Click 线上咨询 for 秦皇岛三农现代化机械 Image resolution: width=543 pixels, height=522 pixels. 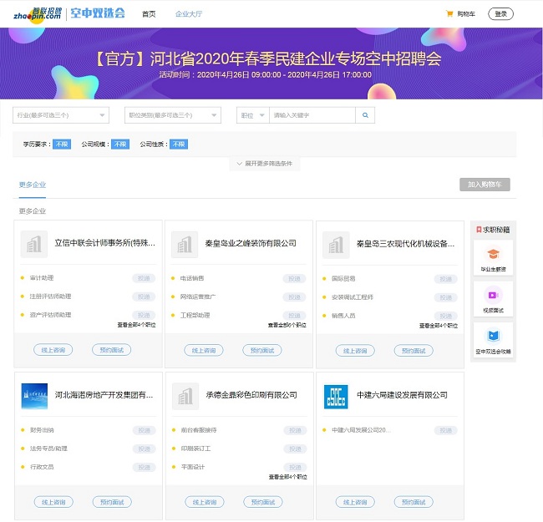point(355,351)
